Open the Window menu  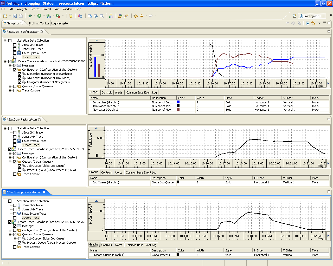[x=67, y=9]
